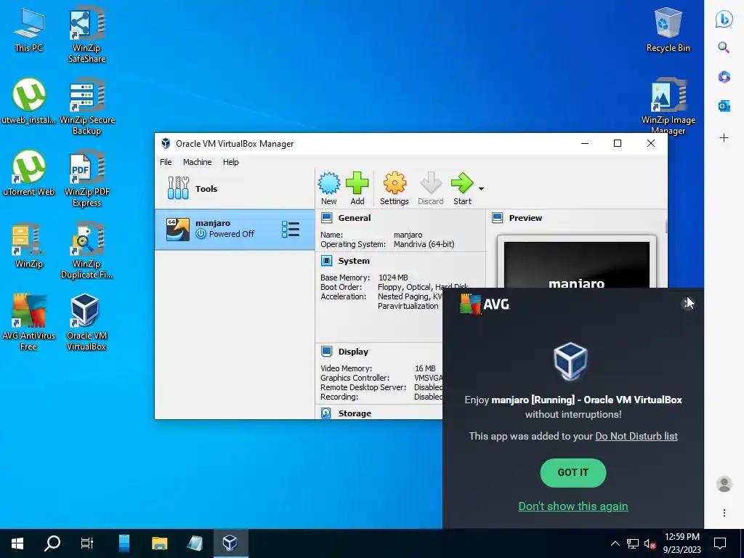This screenshot has width=744, height=558.
Task: Click the Outlook icon in Edge sidebar
Action: click(724, 106)
